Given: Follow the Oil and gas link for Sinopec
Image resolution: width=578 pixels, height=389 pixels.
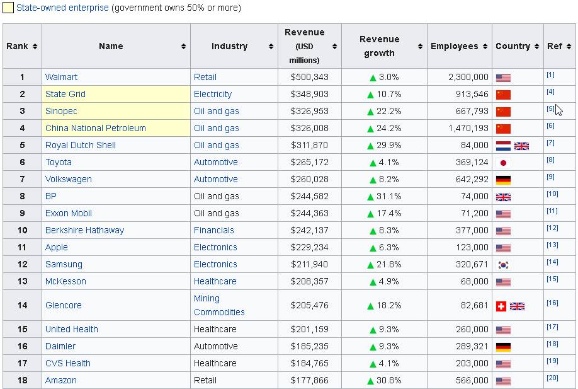Looking at the screenshot, I should click(x=216, y=111).
